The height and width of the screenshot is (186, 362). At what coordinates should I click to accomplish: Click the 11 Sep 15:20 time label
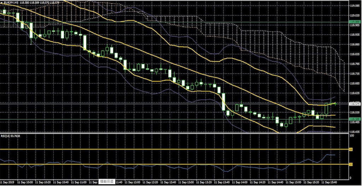(x=311, y=182)
